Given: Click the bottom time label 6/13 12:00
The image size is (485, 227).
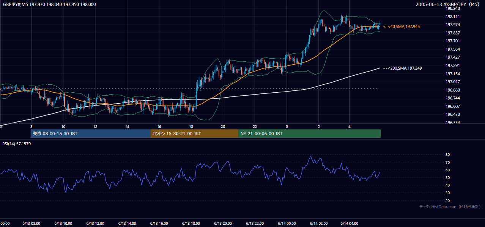Looking at the screenshot, I should tap(95, 224).
